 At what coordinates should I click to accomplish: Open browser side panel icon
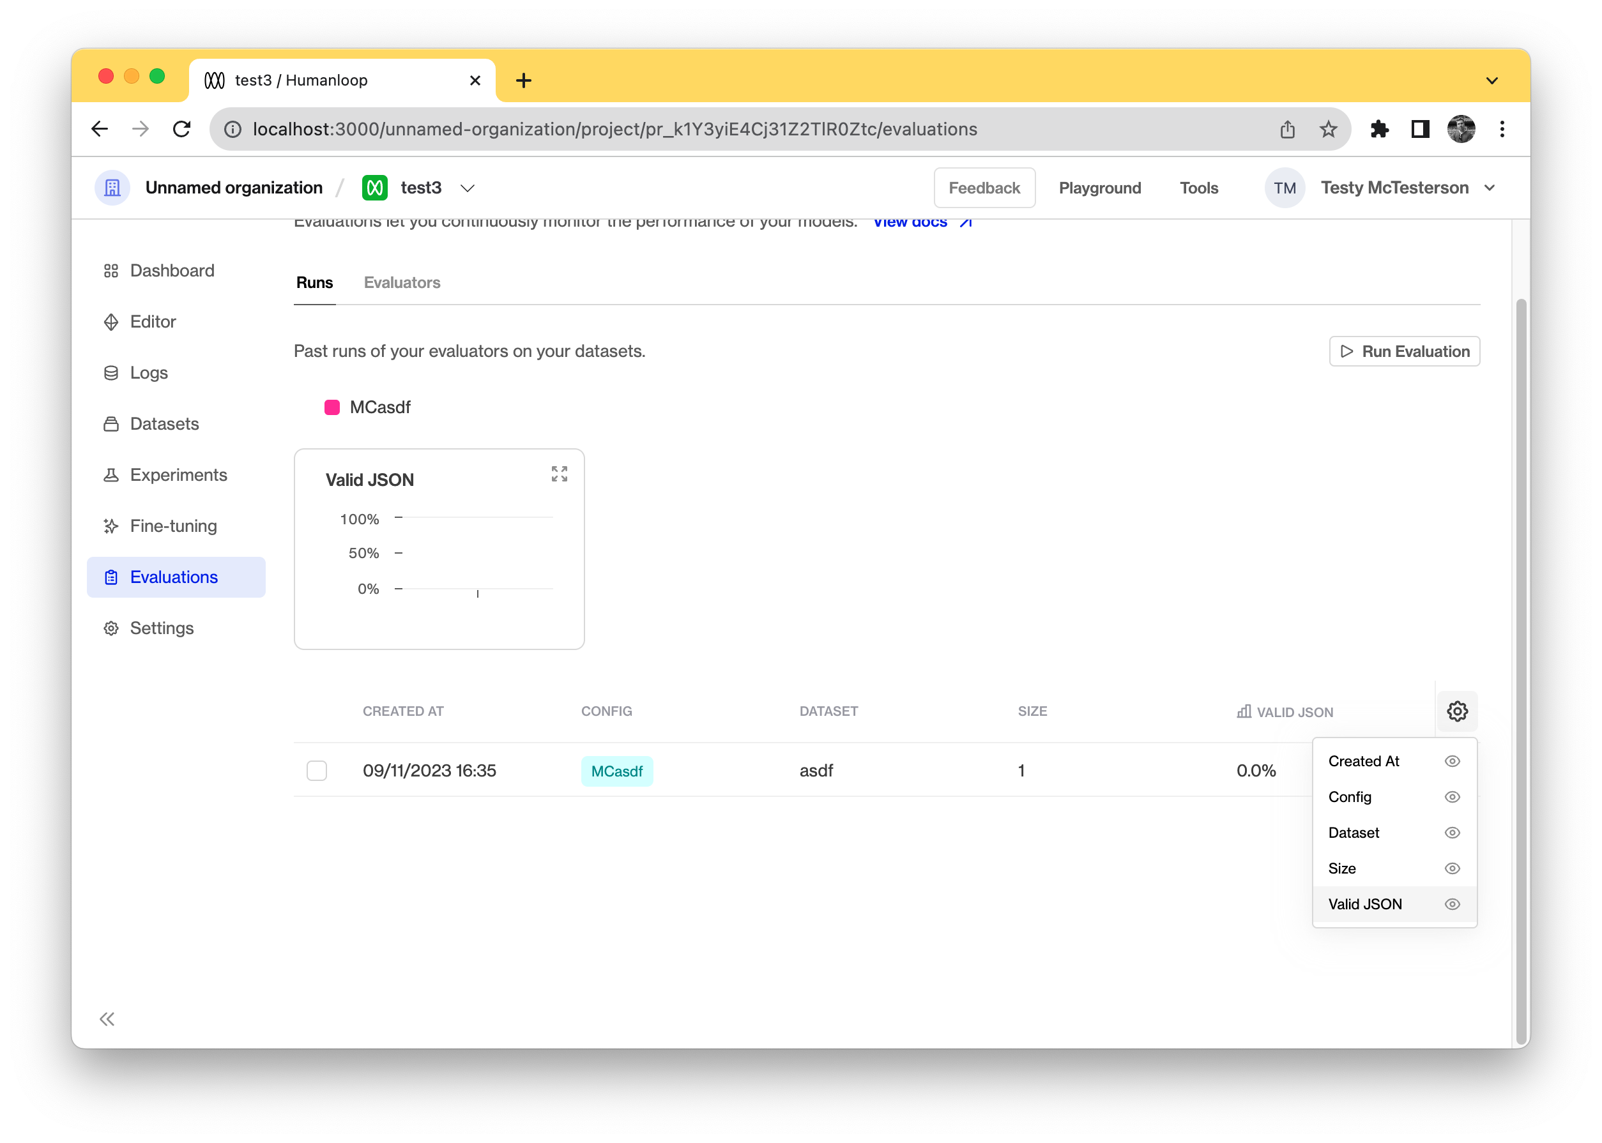pos(1420,130)
